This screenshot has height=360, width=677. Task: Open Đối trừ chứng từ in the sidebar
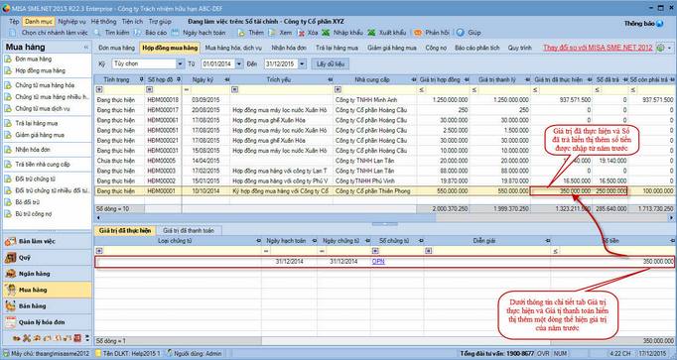click(x=35, y=179)
